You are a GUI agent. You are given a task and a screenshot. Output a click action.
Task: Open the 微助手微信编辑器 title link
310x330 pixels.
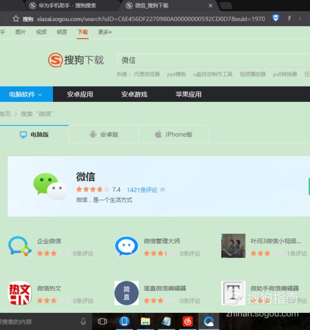click(275, 288)
